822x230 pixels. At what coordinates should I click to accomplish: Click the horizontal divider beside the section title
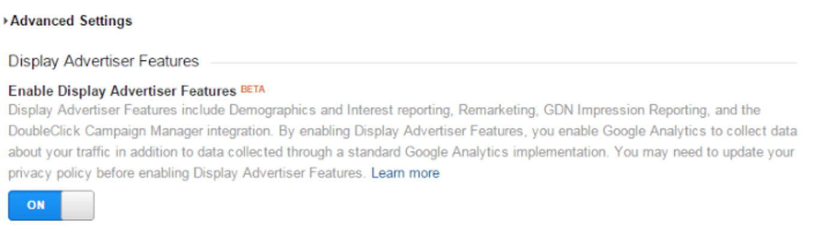504,62
